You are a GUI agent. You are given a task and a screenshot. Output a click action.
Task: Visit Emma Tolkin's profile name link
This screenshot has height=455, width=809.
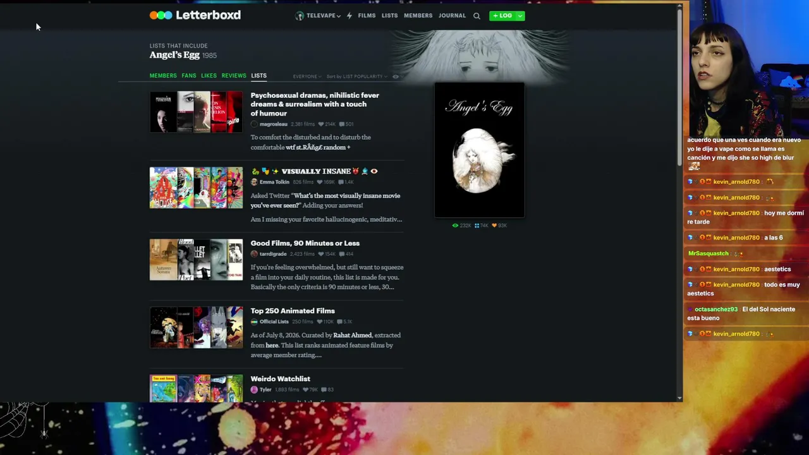pyautogui.click(x=274, y=182)
